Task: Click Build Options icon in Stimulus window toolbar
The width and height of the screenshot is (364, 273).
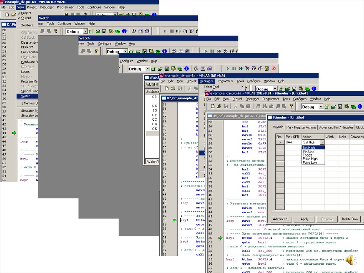Action: [347, 106]
